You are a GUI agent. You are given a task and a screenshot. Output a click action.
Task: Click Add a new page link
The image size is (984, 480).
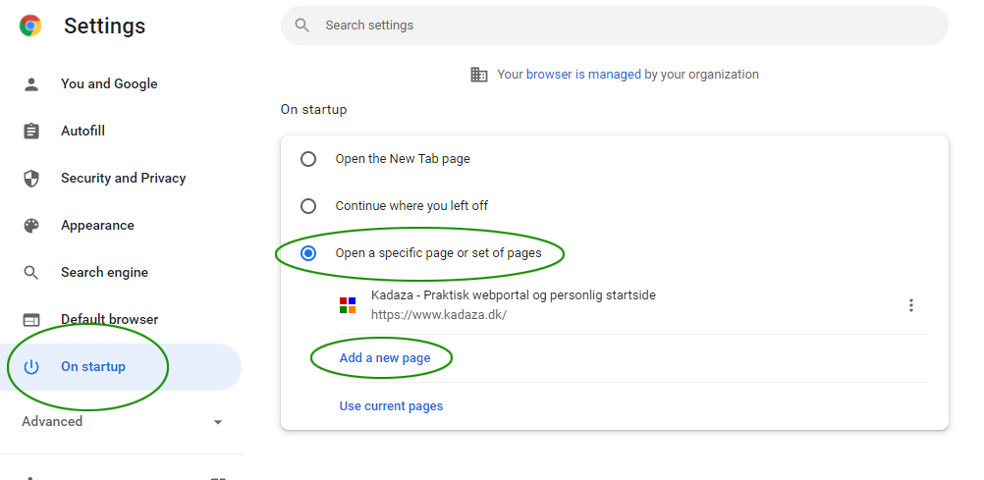click(385, 358)
